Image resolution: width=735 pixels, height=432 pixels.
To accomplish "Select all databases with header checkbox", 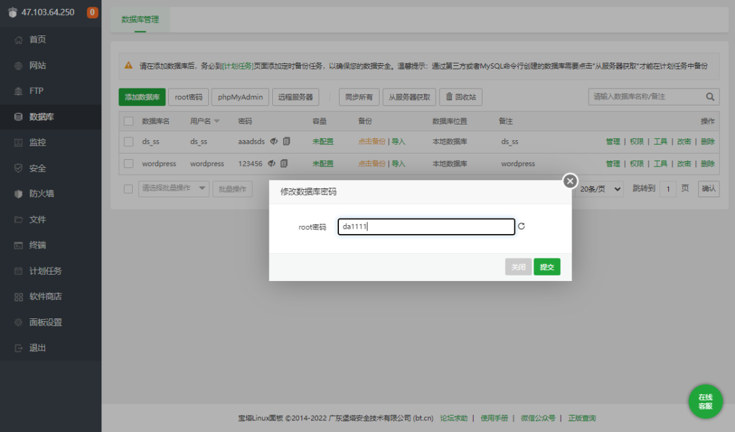I will (x=127, y=120).
